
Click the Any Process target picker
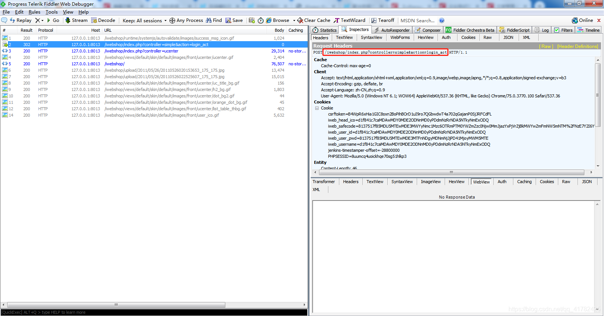click(x=186, y=20)
